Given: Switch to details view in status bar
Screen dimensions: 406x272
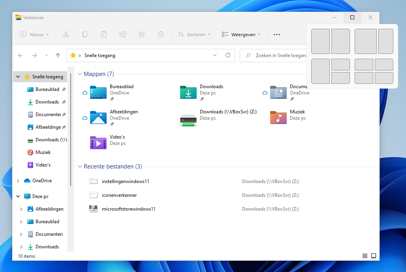Looking at the screenshot, I should (x=365, y=256).
